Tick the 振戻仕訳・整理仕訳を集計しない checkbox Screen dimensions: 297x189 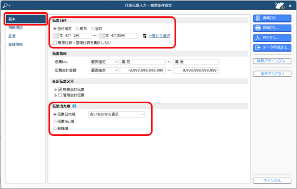pos(55,43)
